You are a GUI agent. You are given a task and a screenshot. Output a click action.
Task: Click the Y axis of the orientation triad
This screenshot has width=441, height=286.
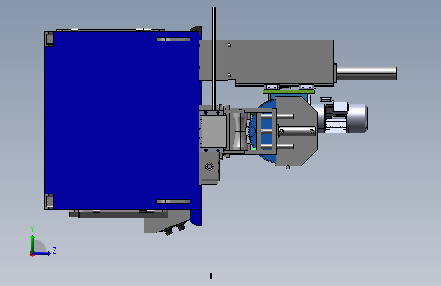coord(32,243)
